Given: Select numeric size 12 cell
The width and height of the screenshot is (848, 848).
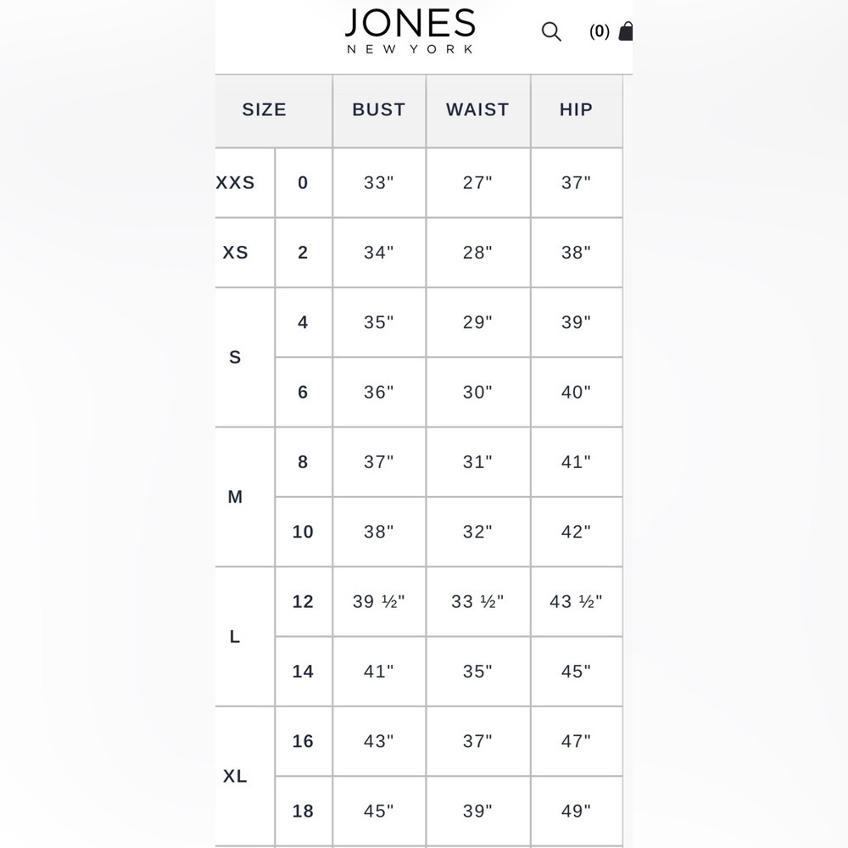Looking at the screenshot, I should 303,601.
